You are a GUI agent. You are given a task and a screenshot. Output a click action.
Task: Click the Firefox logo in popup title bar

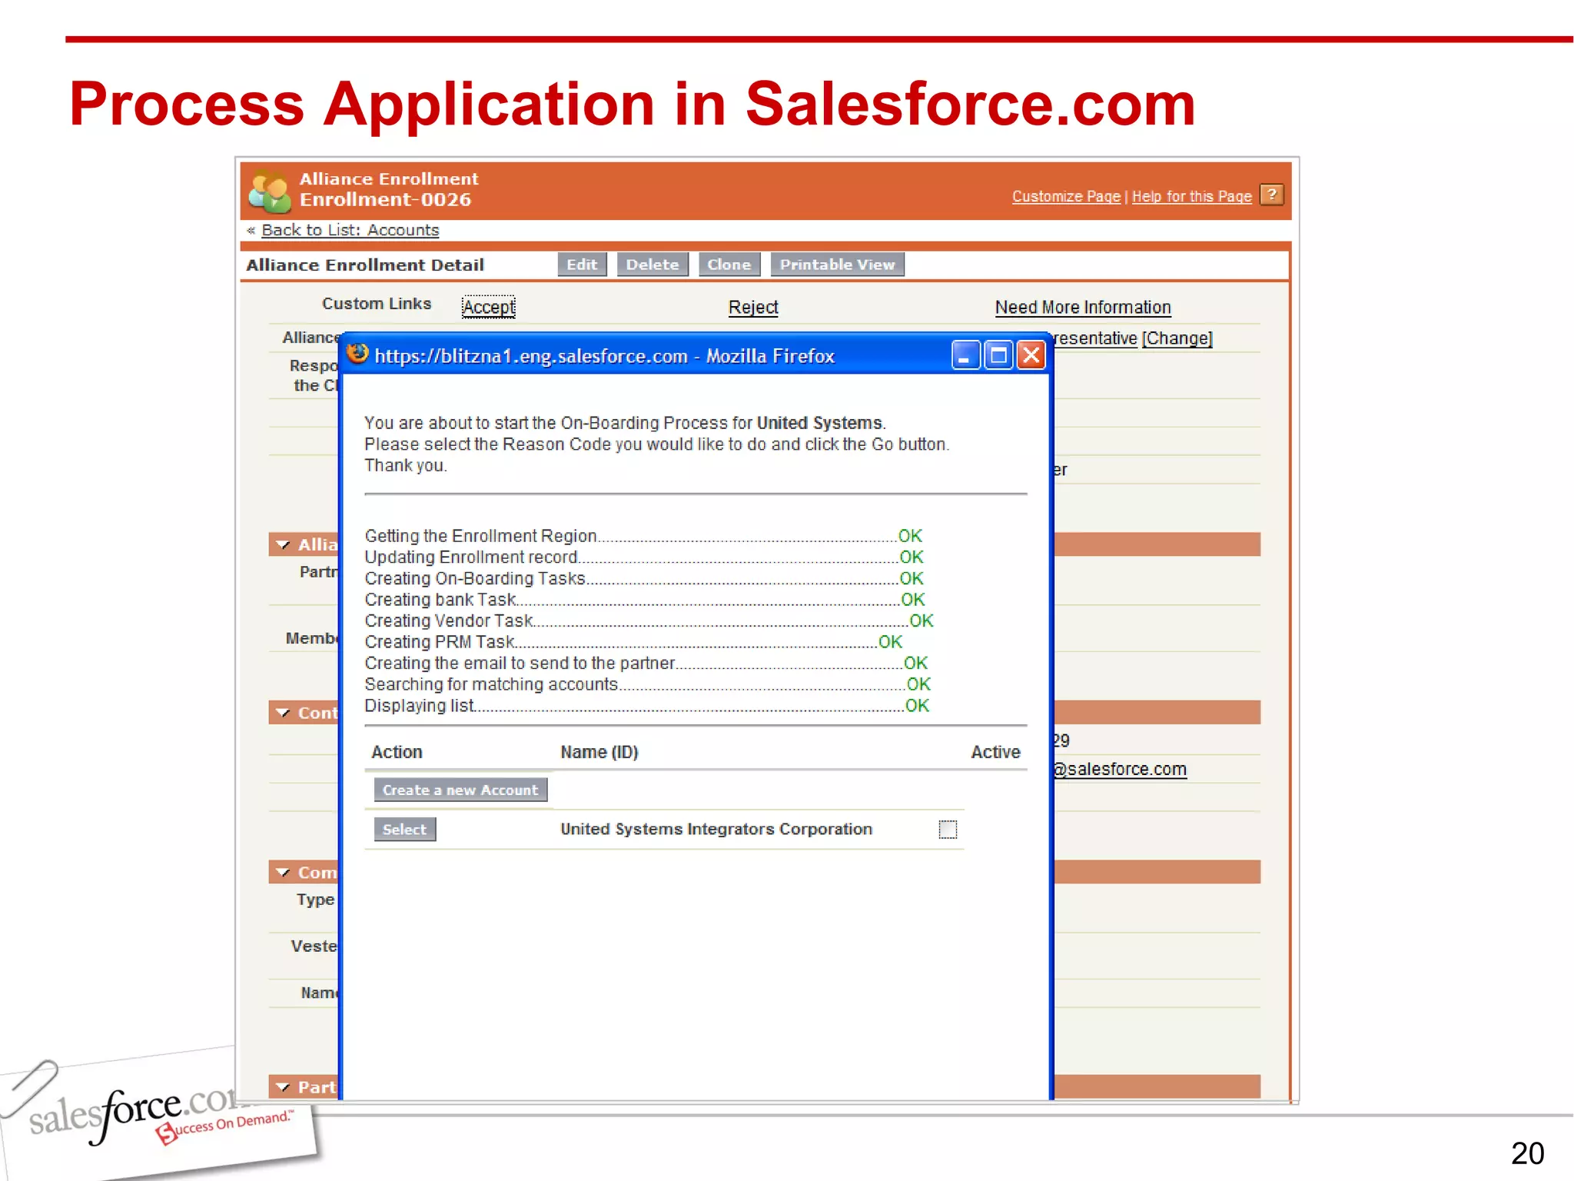tap(357, 354)
